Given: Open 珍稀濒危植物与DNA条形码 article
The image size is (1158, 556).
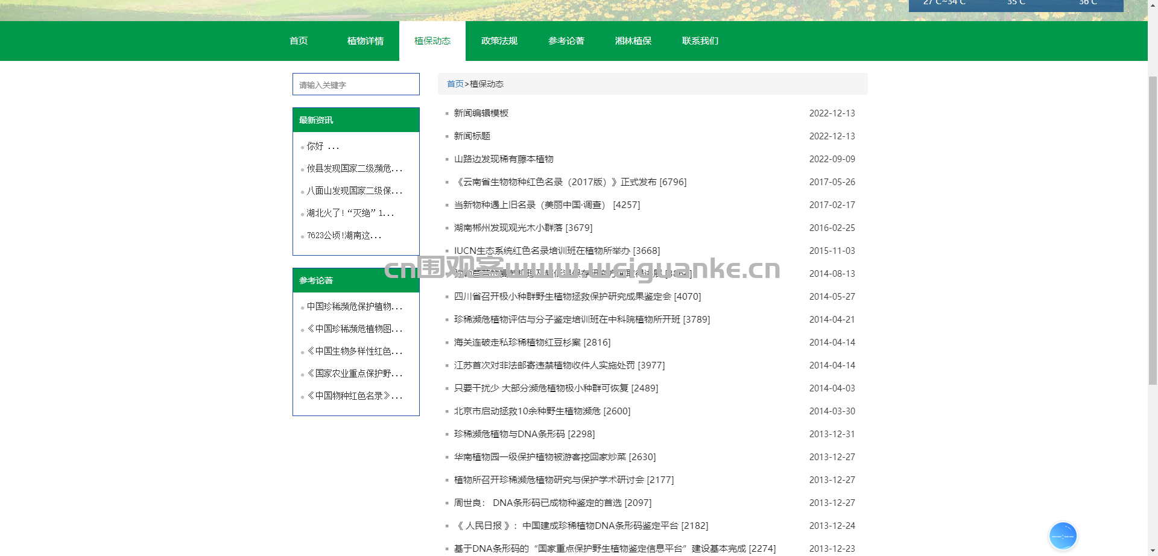Looking at the screenshot, I should click(x=524, y=434).
